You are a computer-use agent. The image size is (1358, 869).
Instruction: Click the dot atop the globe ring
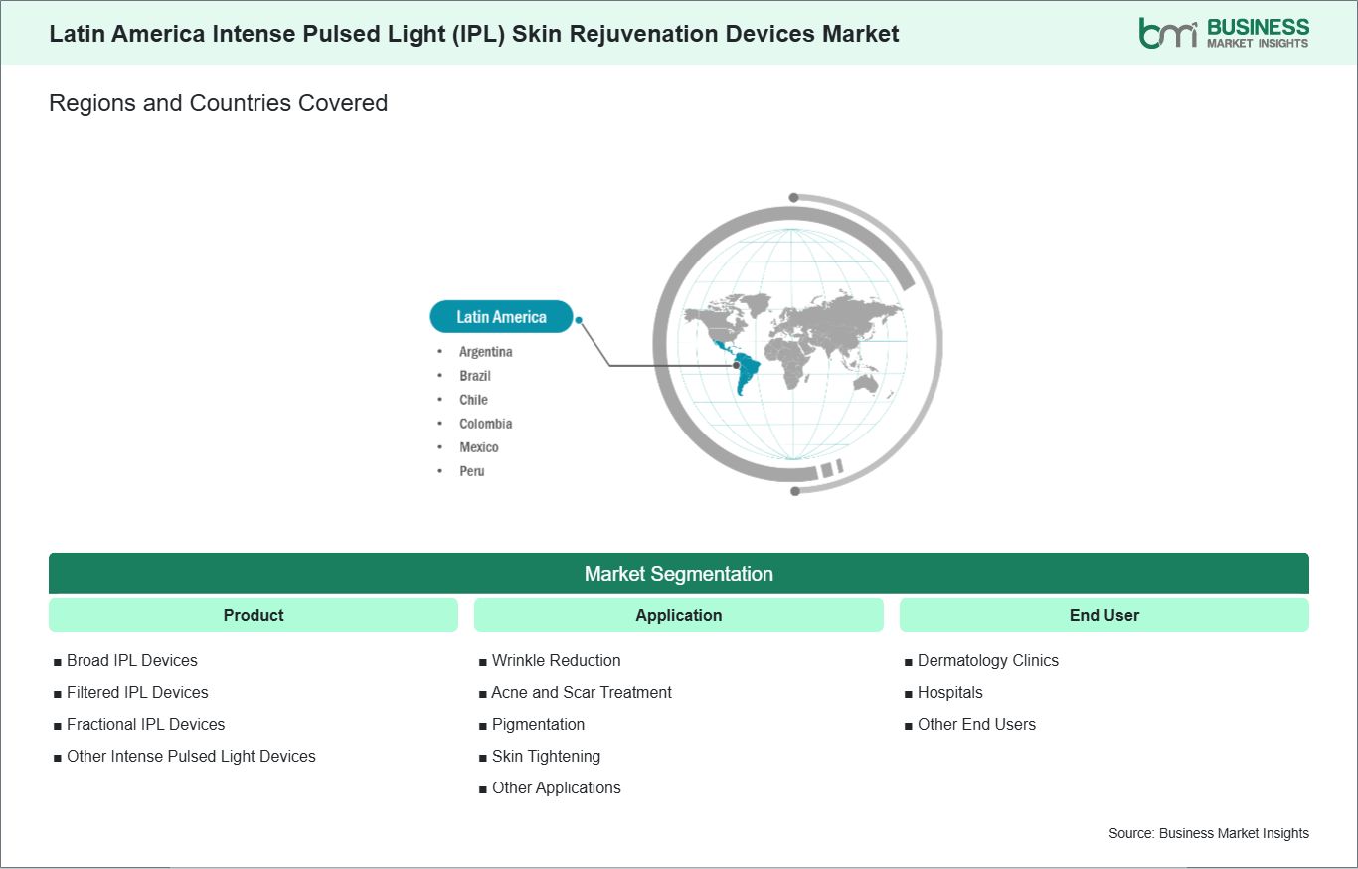pos(793,198)
